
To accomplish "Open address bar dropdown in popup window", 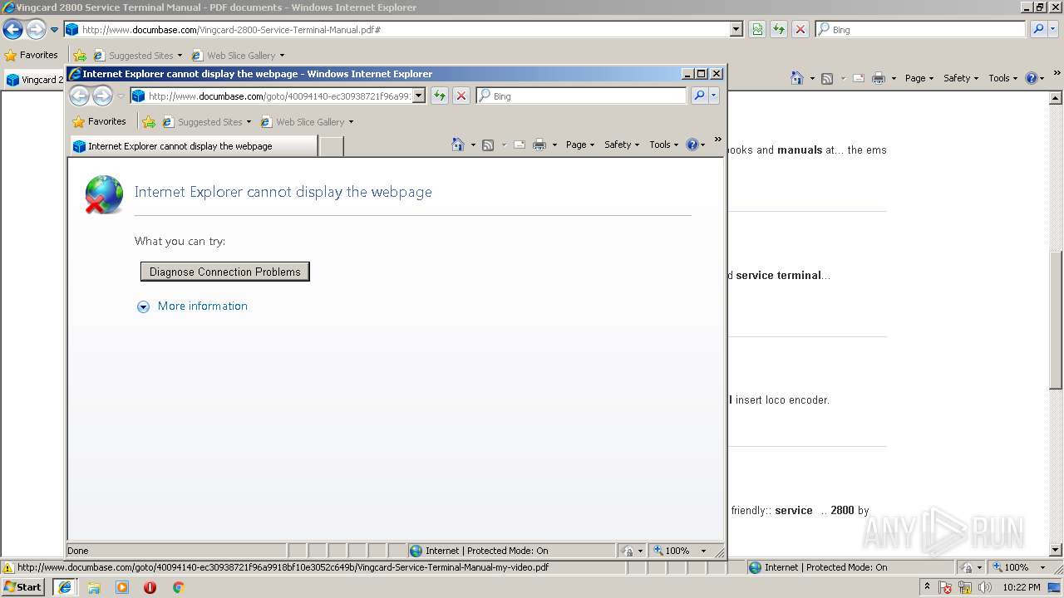I will tap(419, 96).
